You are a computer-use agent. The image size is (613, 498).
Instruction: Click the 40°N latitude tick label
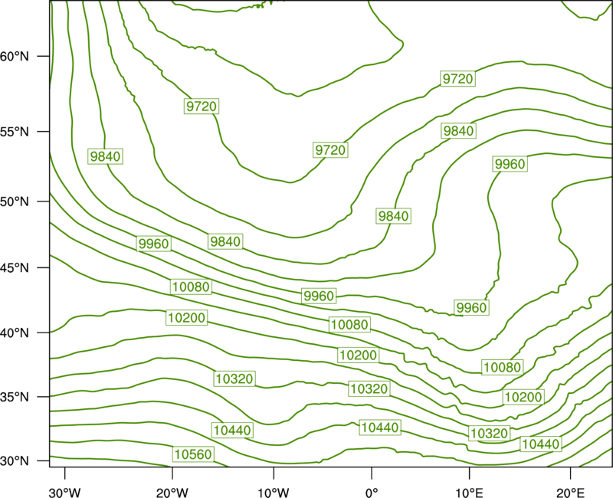pyautogui.click(x=15, y=333)
